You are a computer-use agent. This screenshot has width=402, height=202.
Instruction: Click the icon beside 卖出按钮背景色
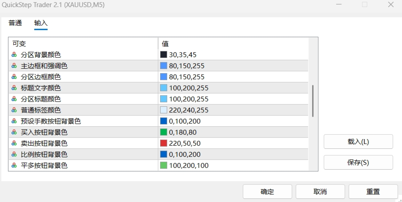pyautogui.click(x=14, y=144)
